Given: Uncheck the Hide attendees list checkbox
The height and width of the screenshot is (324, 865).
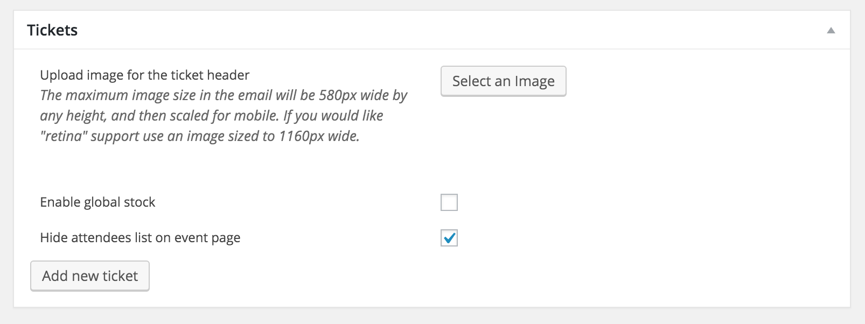Looking at the screenshot, I should [449, 238].
